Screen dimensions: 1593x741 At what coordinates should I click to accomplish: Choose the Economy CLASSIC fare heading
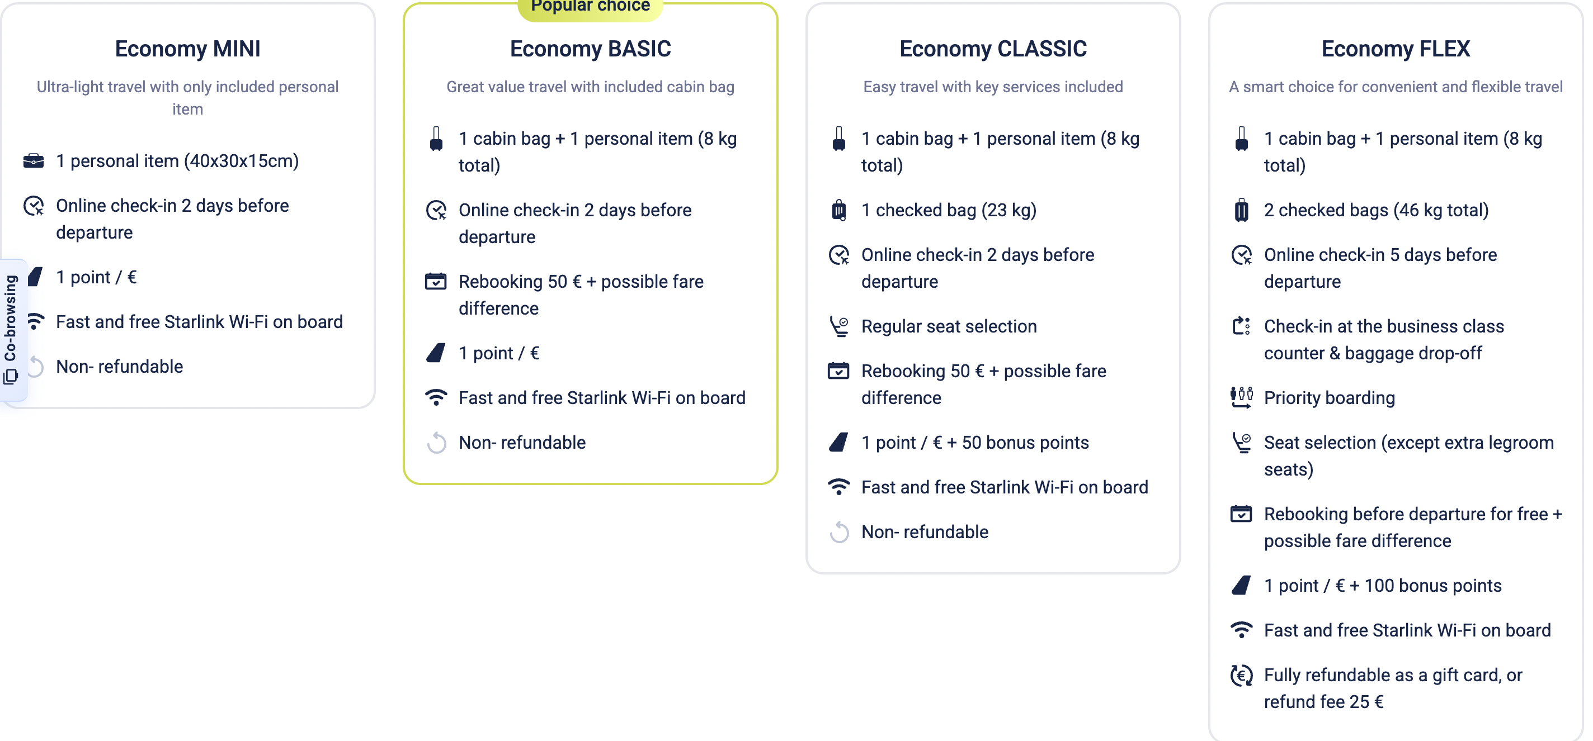(x=992, y=48)
